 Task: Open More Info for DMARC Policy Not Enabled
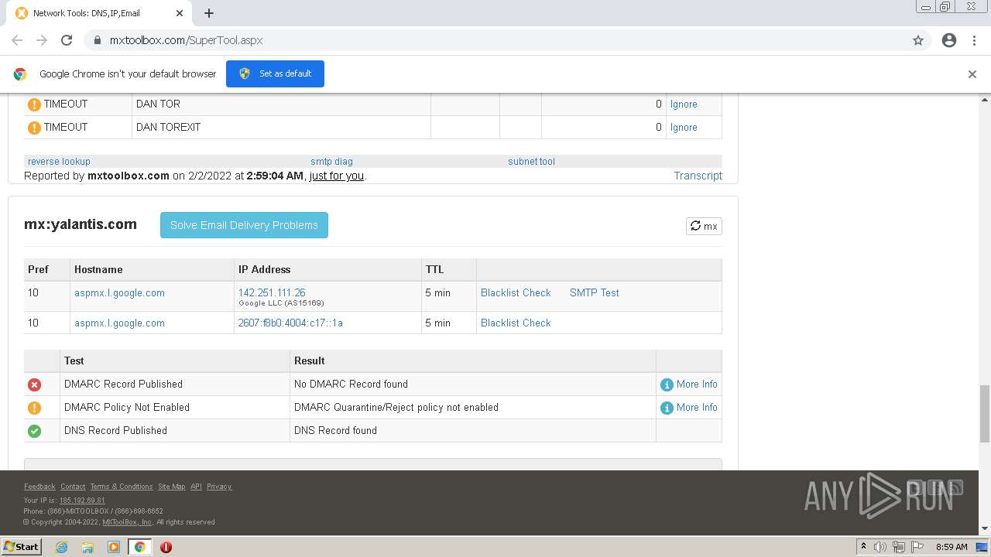pos(697,408)
